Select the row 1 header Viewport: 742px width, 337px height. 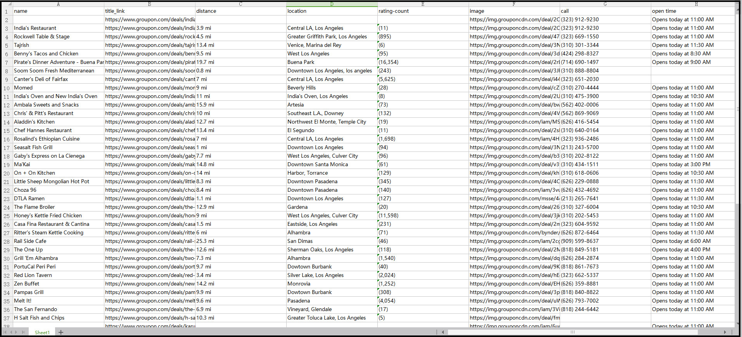[x=7, y=11]
